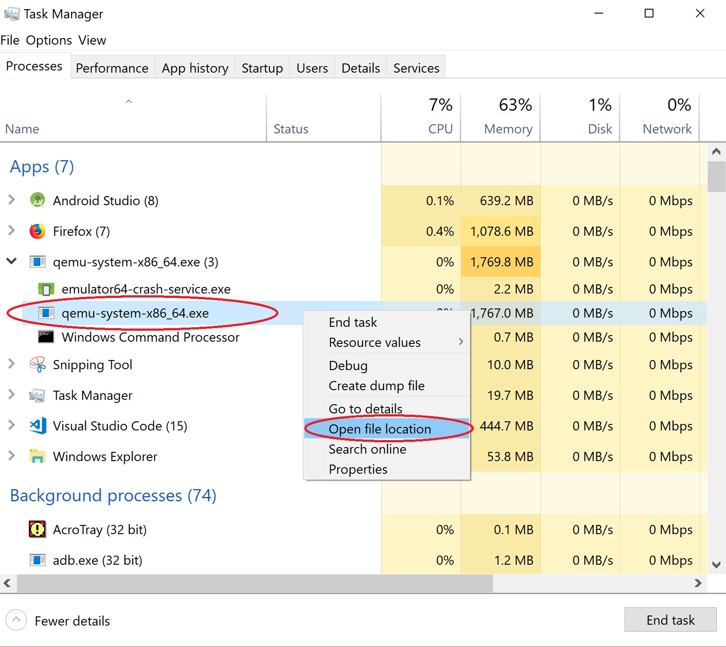Click the Fewer details circle arrow icon
The image size is (726, 647).
[x=16, y=620]
